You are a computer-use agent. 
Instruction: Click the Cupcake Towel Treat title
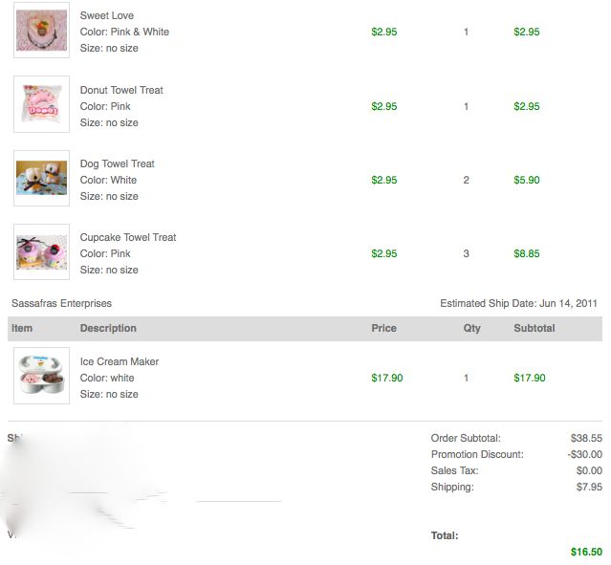[x=128, y=237]
